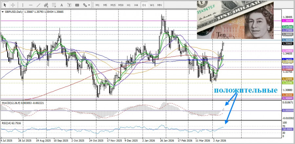Toggle the W1 weekly timeframe
The image size is (295, 144).
point(152,5)
